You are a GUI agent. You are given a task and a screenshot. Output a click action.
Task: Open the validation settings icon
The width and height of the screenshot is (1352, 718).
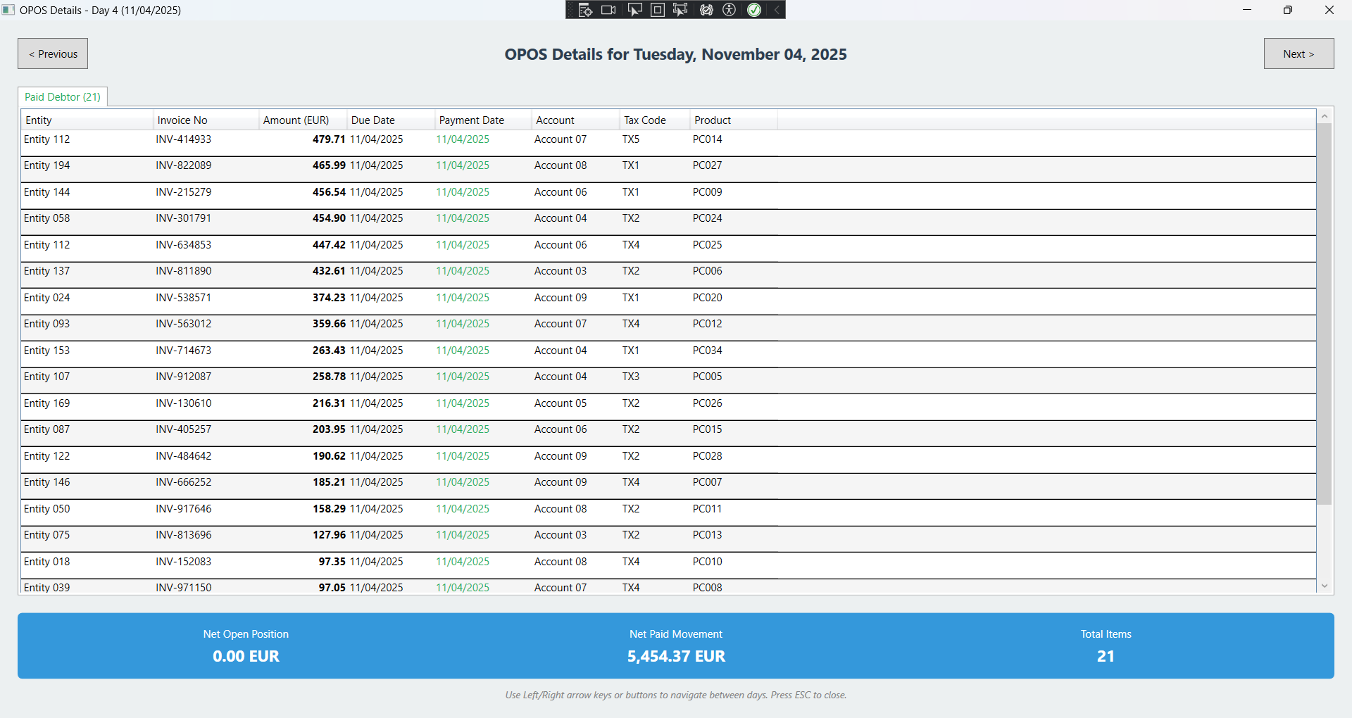[706, 10]
